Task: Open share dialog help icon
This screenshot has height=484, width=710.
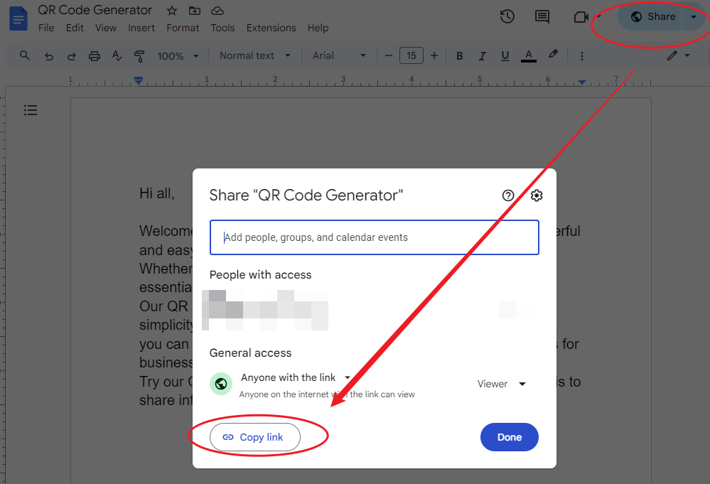Action: point(508,195)
